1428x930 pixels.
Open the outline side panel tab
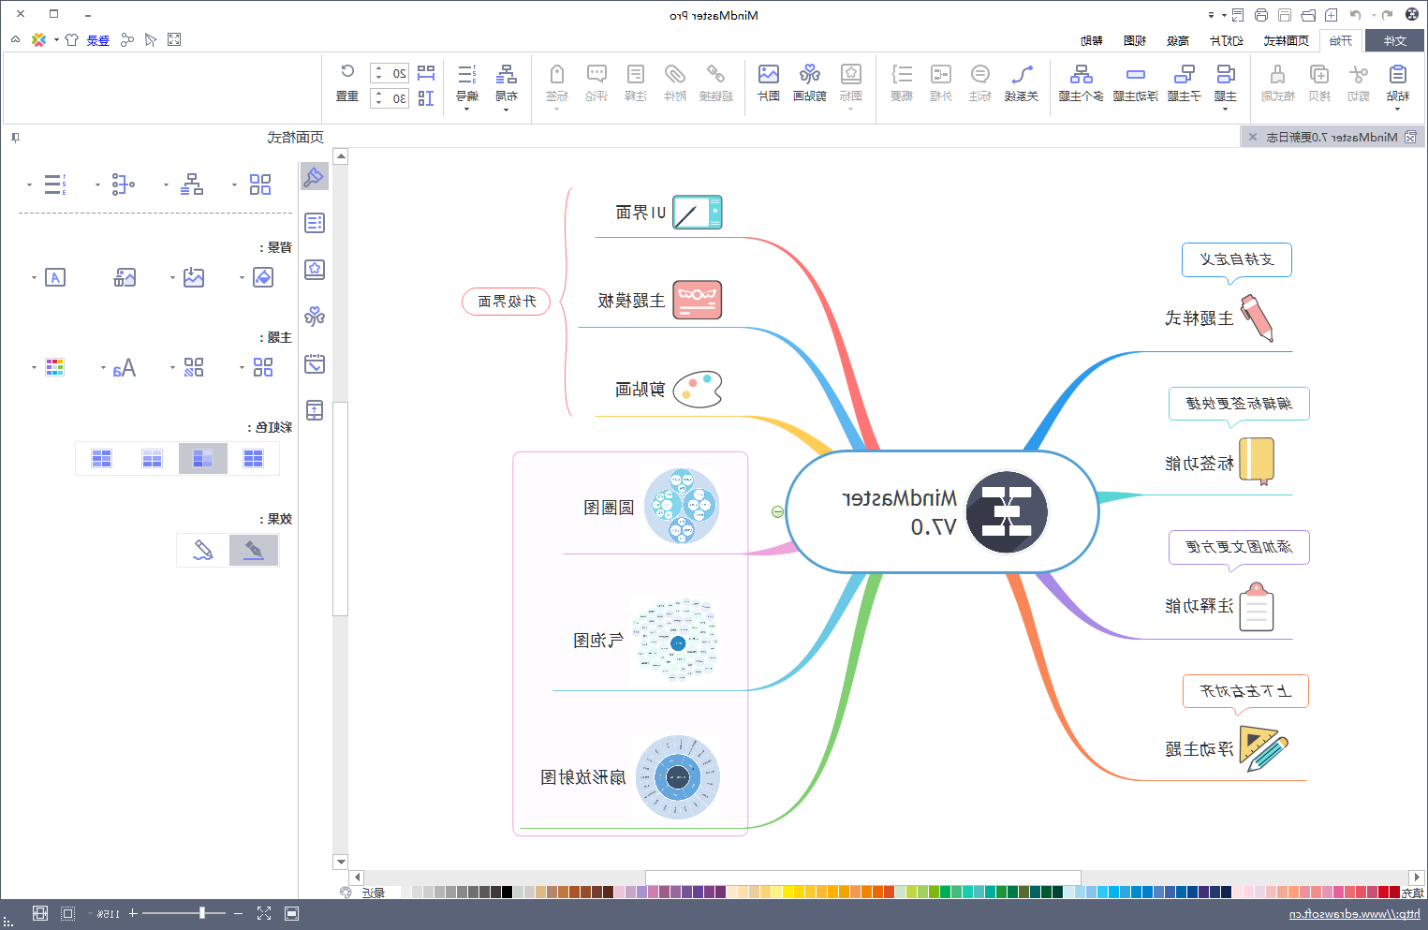[x=315, y=223]
